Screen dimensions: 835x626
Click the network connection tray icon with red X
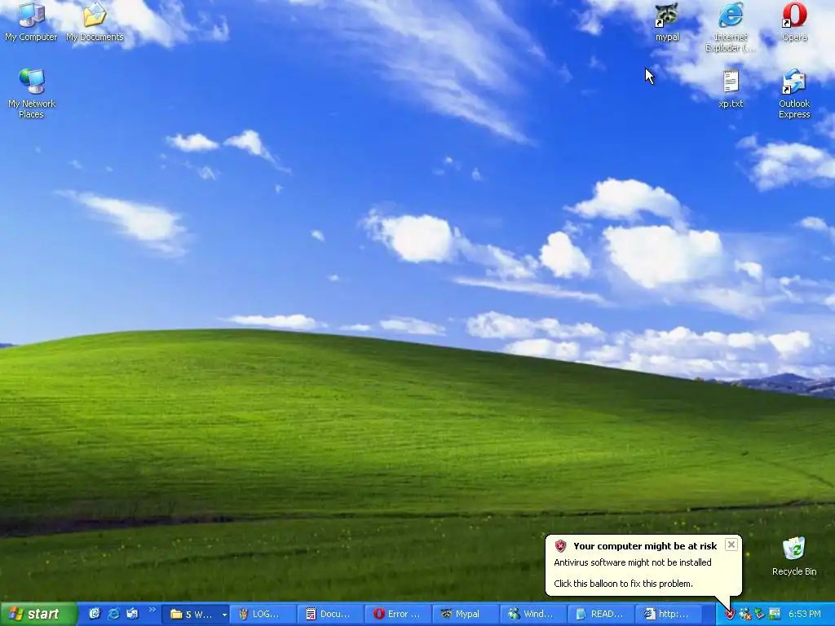click(745, 615)
